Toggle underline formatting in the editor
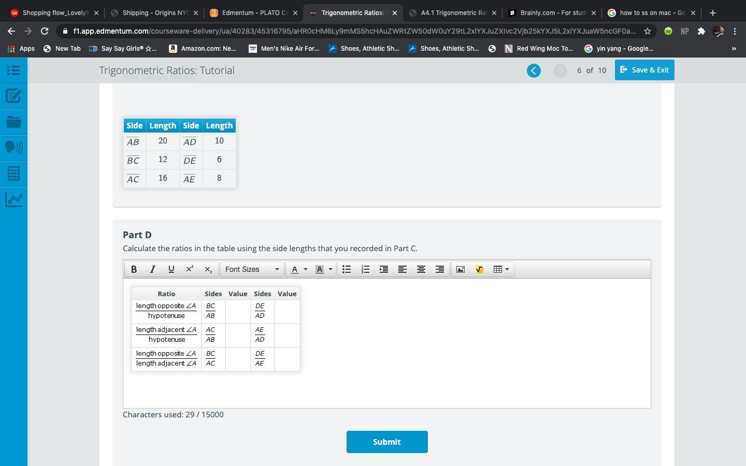 coord(171,269)
